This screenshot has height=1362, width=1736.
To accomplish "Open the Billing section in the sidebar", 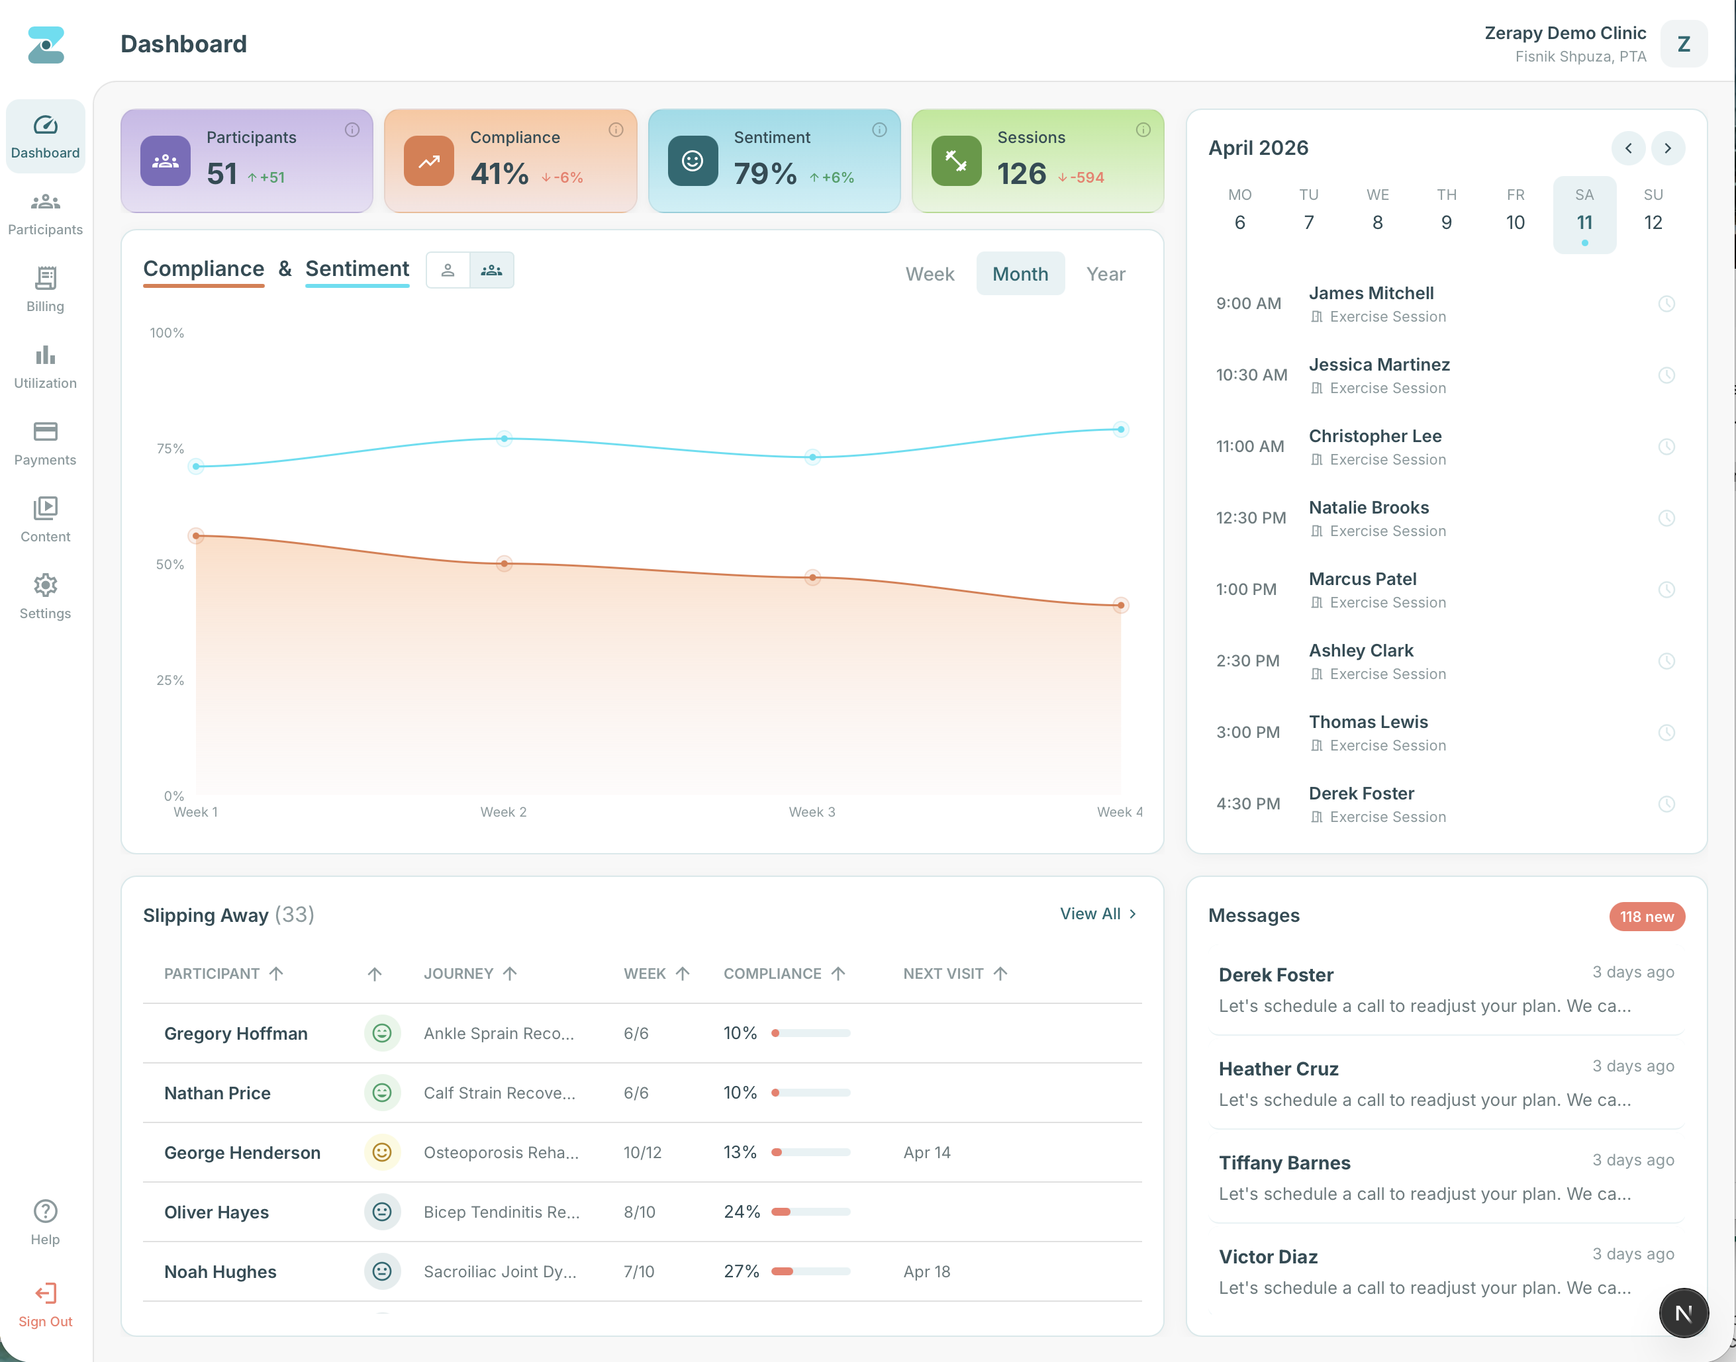I will 44,289.
